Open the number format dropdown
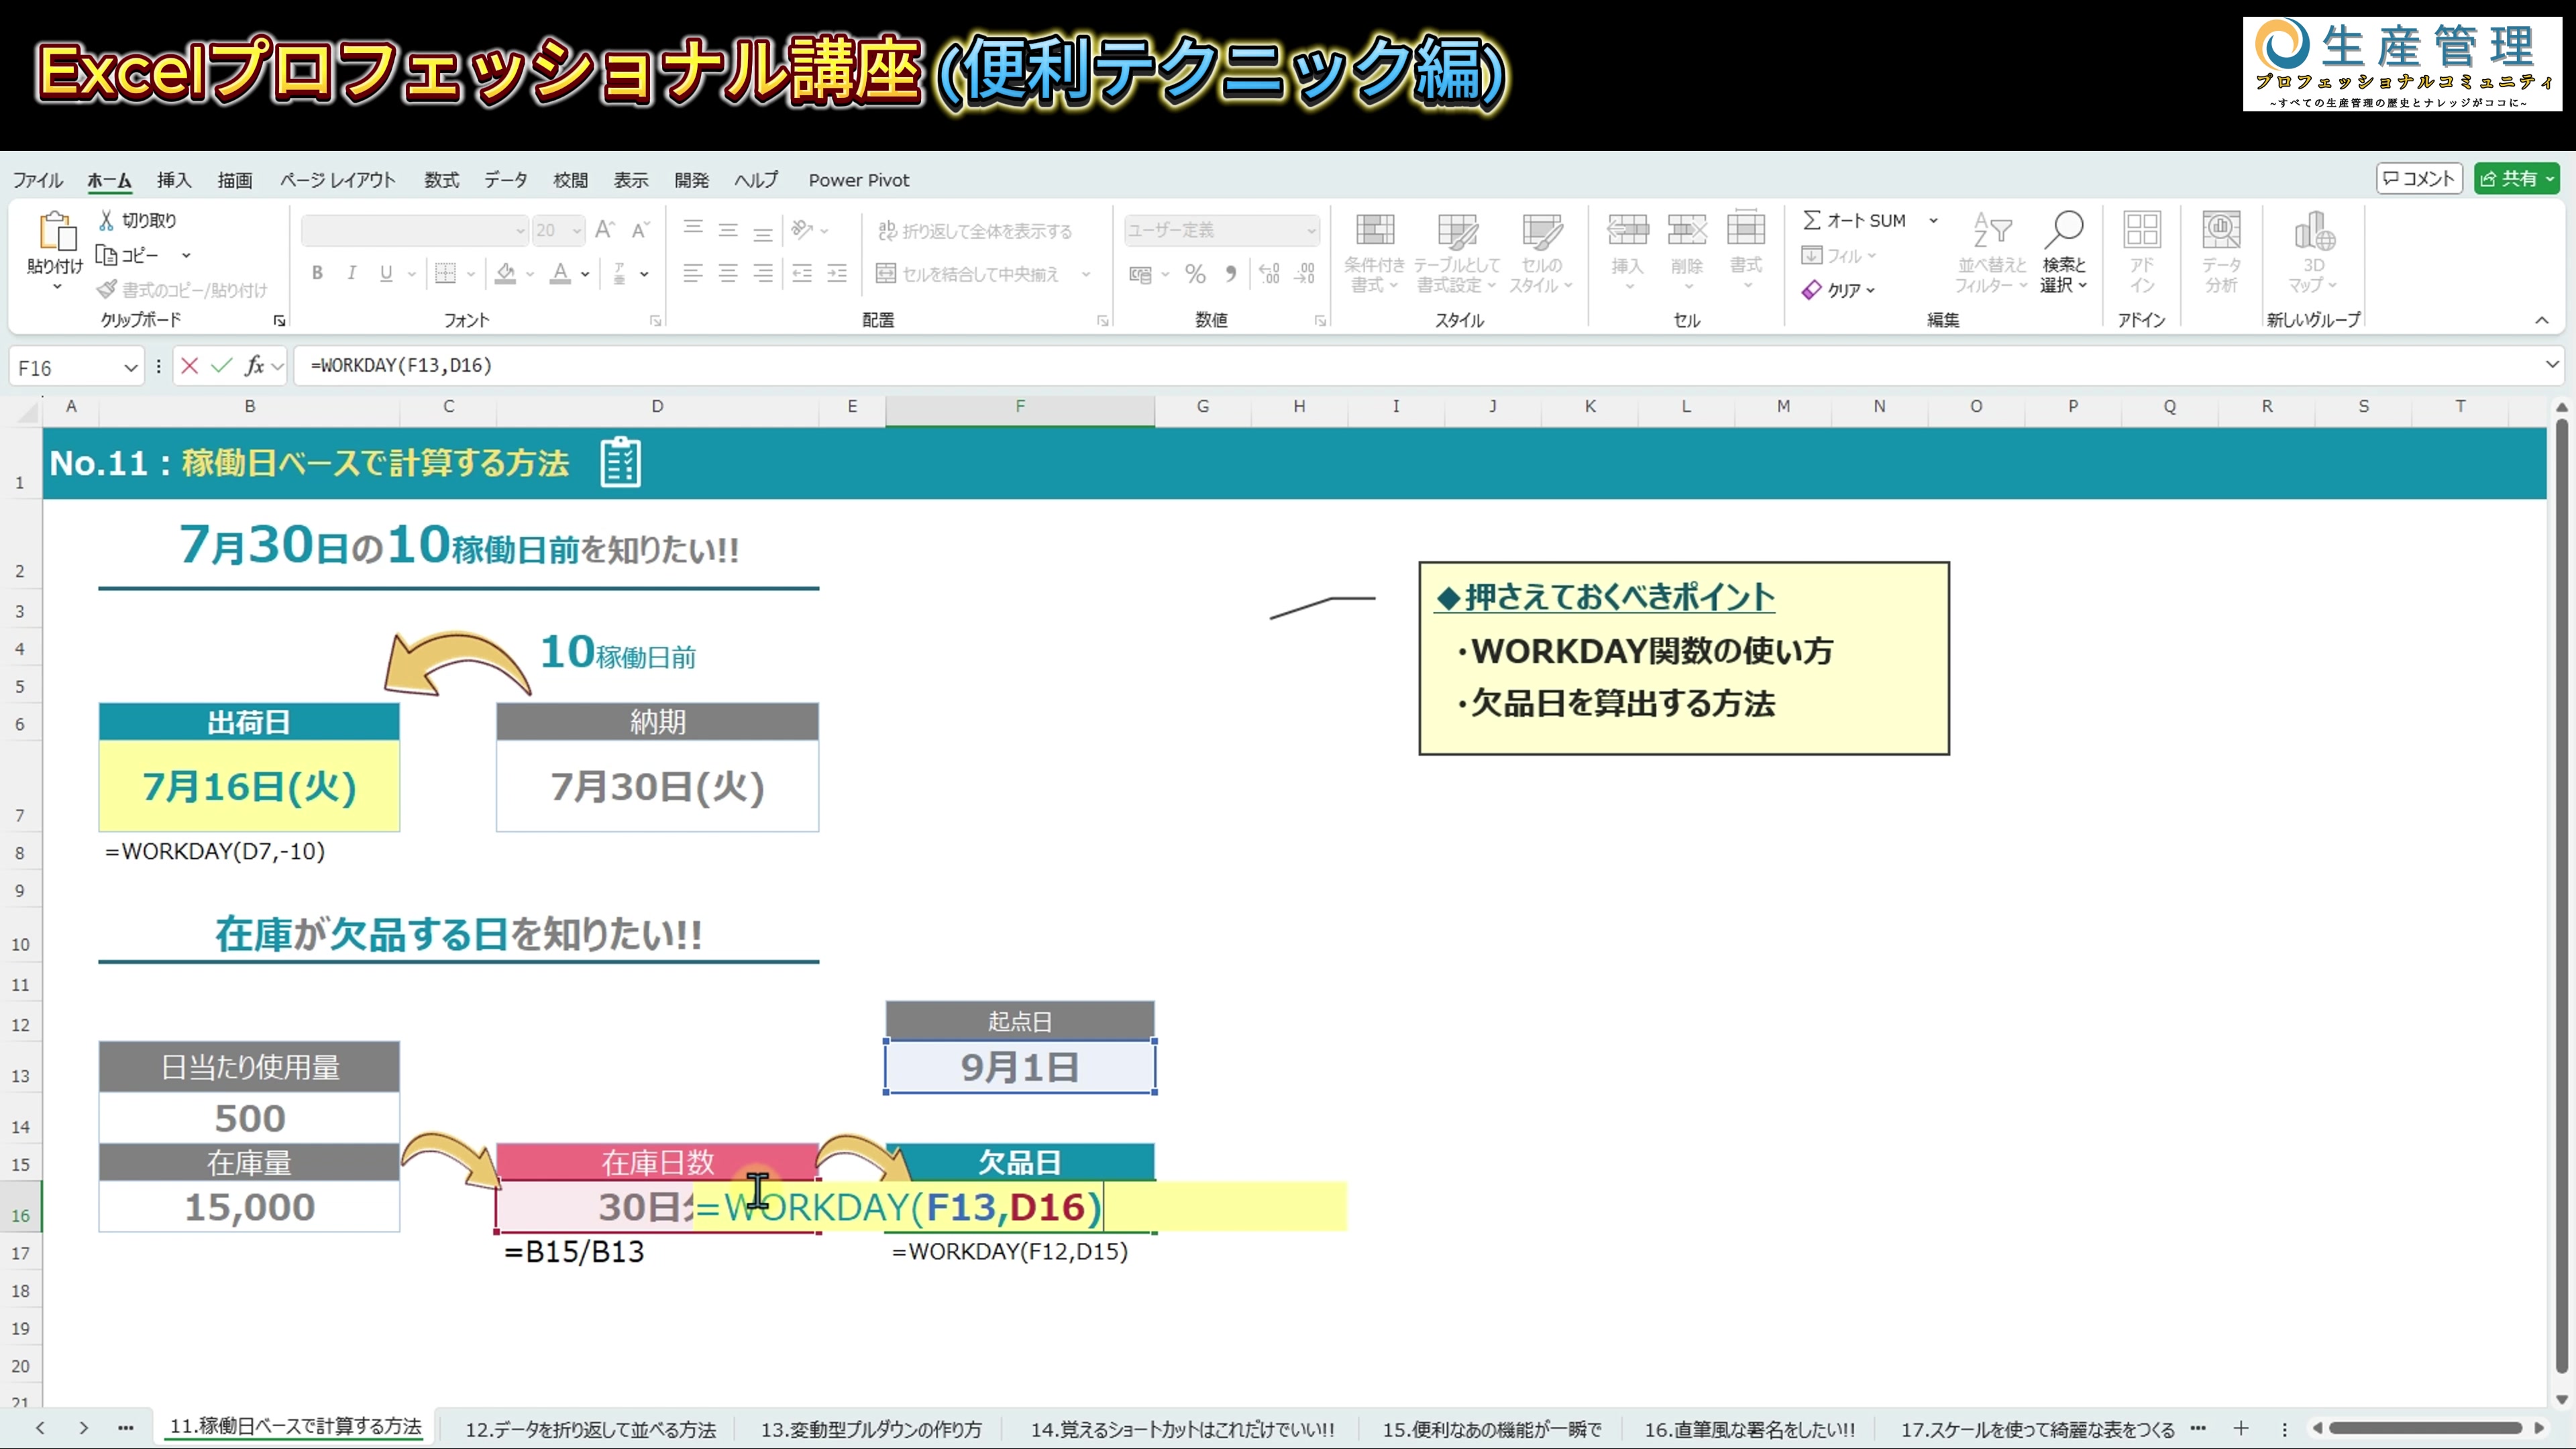Viewport: 2576px width, 1449px height. tap(1311, 231)
